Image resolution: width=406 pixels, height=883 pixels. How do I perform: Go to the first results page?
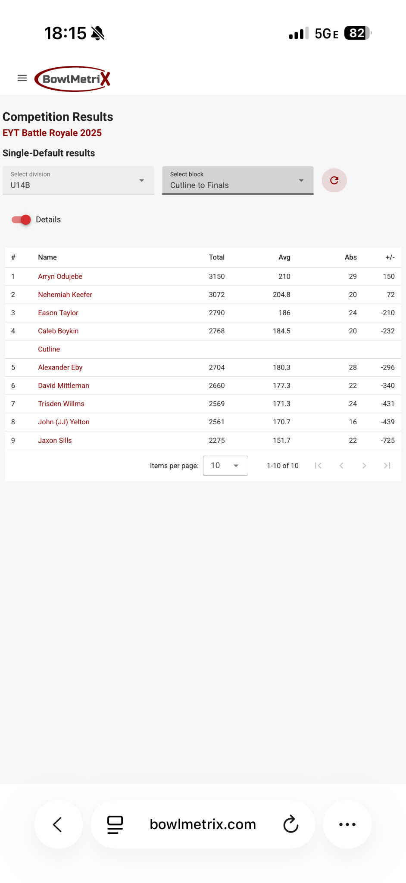tap(318, 466)
